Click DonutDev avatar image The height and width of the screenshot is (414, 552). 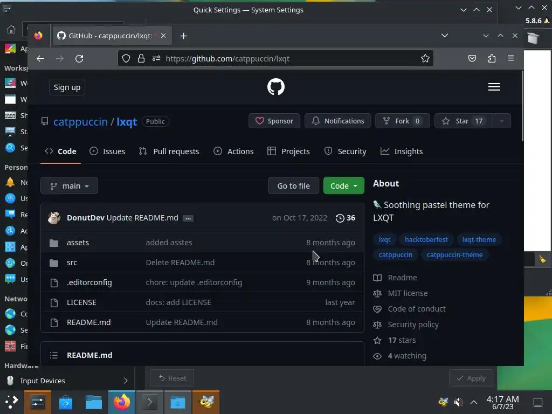pyautogui.click(x=54, y=218)
